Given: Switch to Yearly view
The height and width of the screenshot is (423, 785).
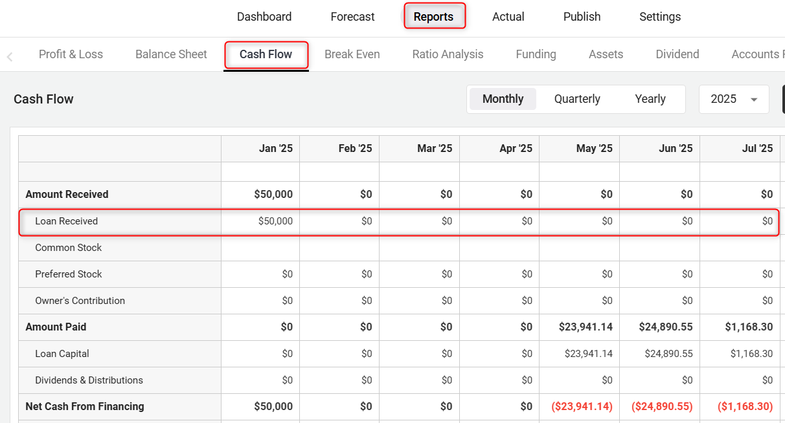Looking at the screenshot, I should coord(650,99).
